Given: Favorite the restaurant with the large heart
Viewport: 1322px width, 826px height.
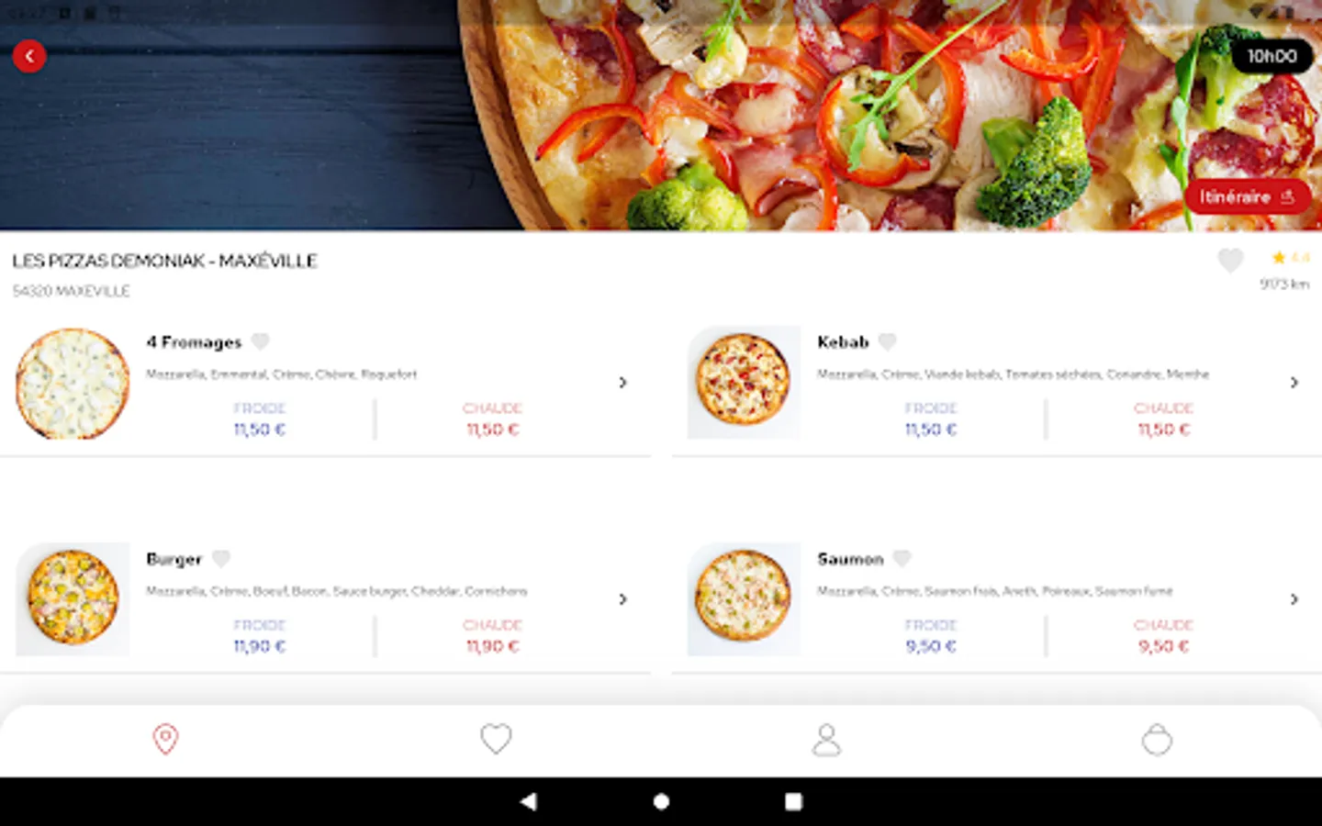Looking at the screenshot, I should pos(1230,261).
